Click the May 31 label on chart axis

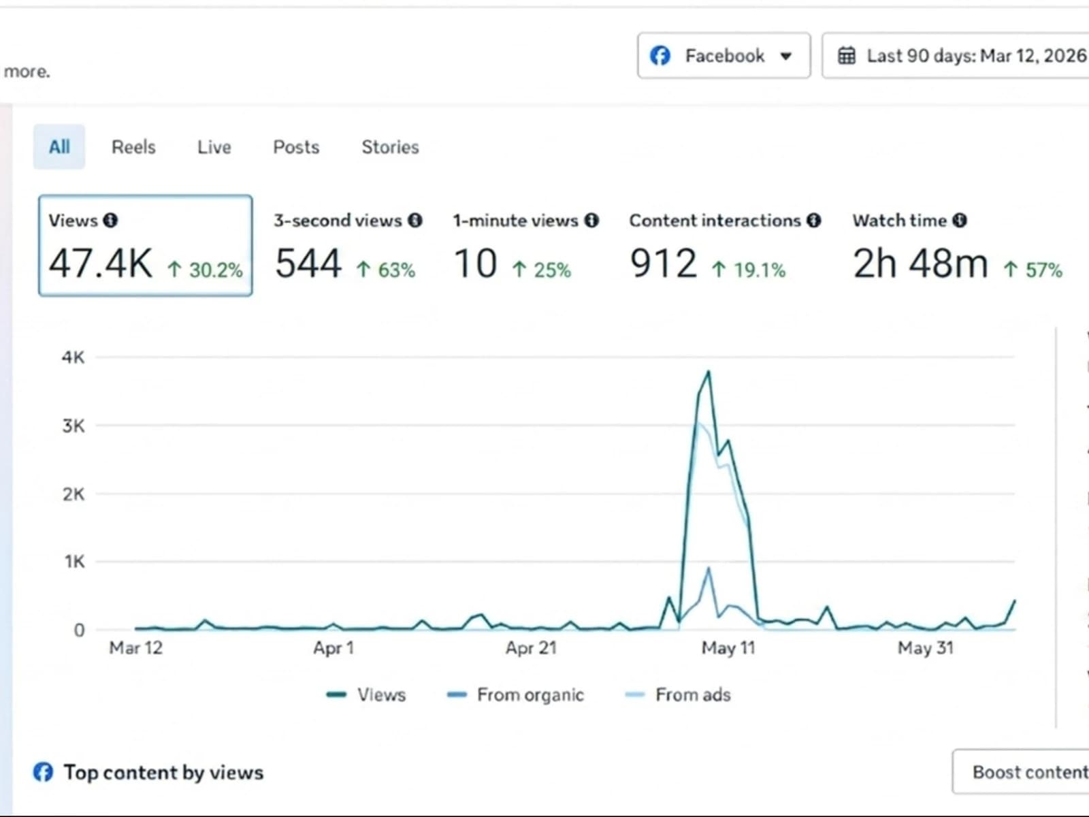point(926,647)
